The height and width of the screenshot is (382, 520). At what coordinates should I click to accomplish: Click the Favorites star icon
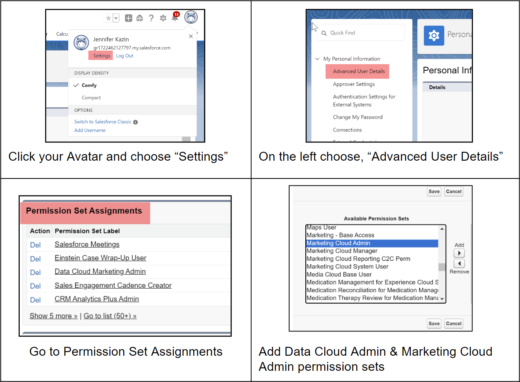[x=108, y=18]
